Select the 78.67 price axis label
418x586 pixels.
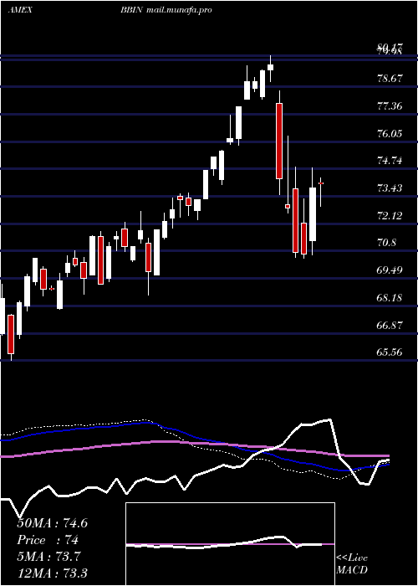[390, 79]
